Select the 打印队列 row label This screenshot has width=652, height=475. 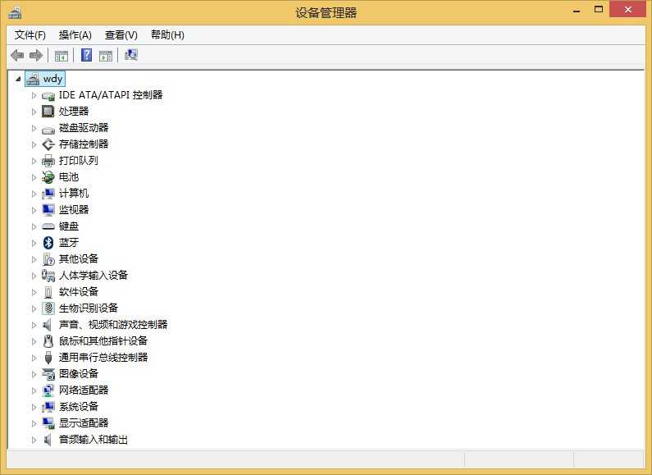pyautogui.click(x=79, y=161)
